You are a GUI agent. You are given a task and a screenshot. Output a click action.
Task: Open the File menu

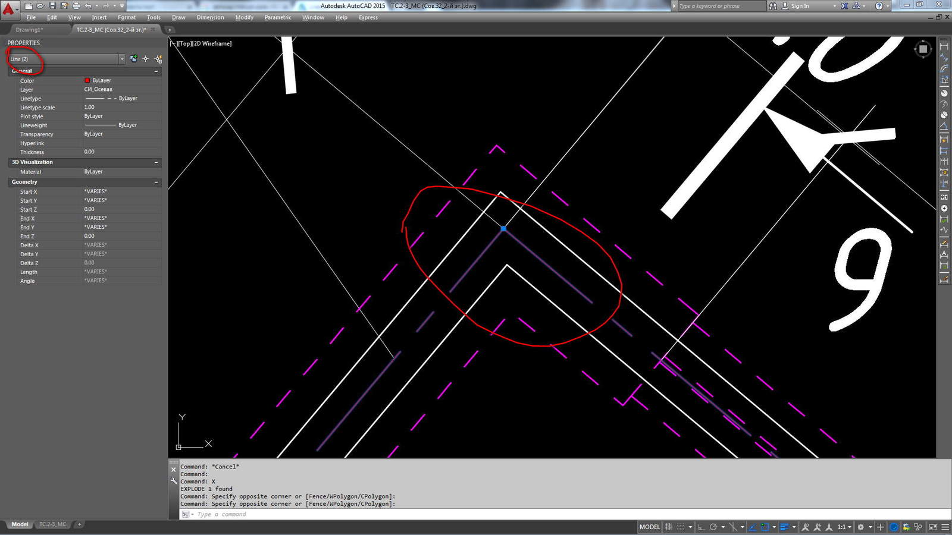[x=31, y=17]
